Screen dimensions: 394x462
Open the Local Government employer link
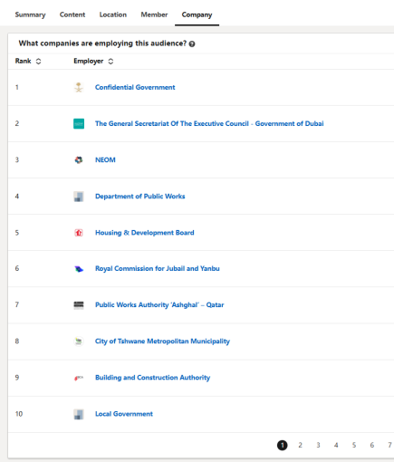click(124, 414)
